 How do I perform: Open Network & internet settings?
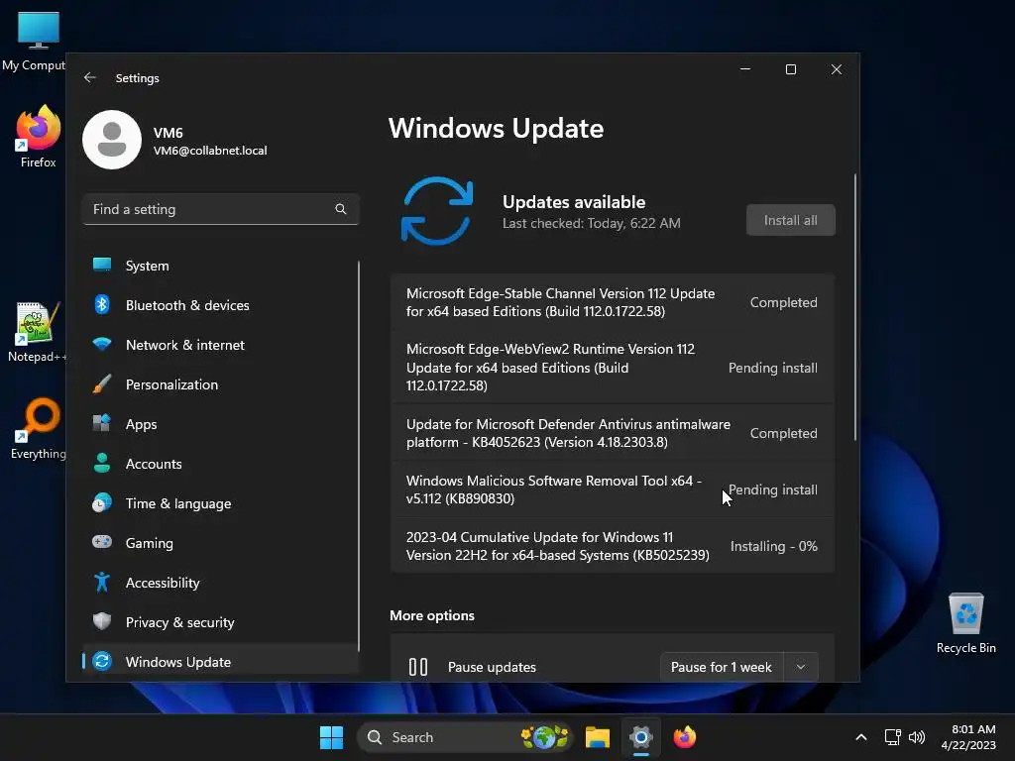coord(220,344)
